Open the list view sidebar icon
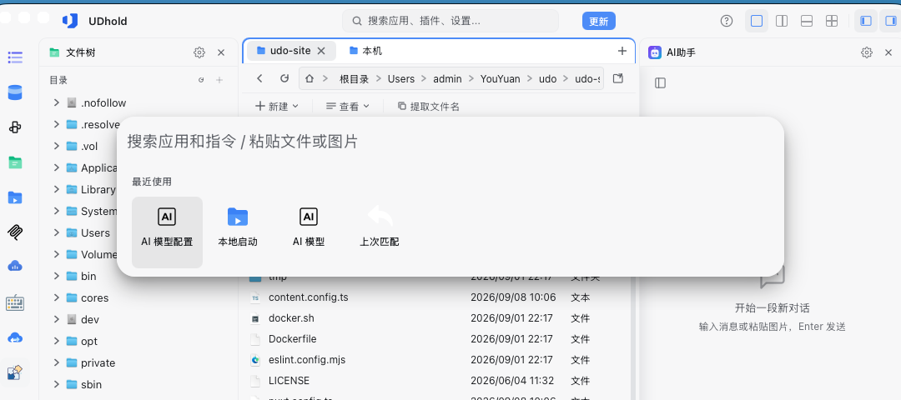Image resolution: width=901 pixels, height=400 pixels. coord(15,57)
